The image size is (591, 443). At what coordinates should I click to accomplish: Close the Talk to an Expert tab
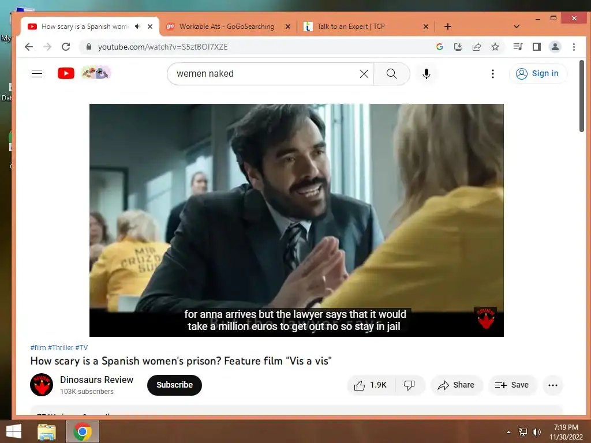425,27
